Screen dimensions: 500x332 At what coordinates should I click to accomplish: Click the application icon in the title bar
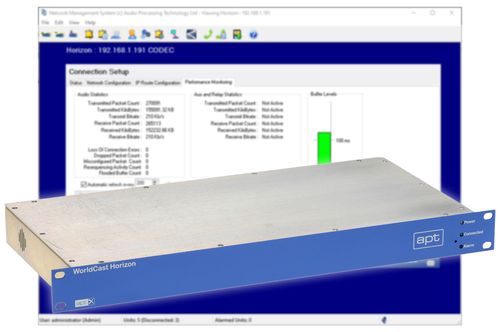[44, 12]
